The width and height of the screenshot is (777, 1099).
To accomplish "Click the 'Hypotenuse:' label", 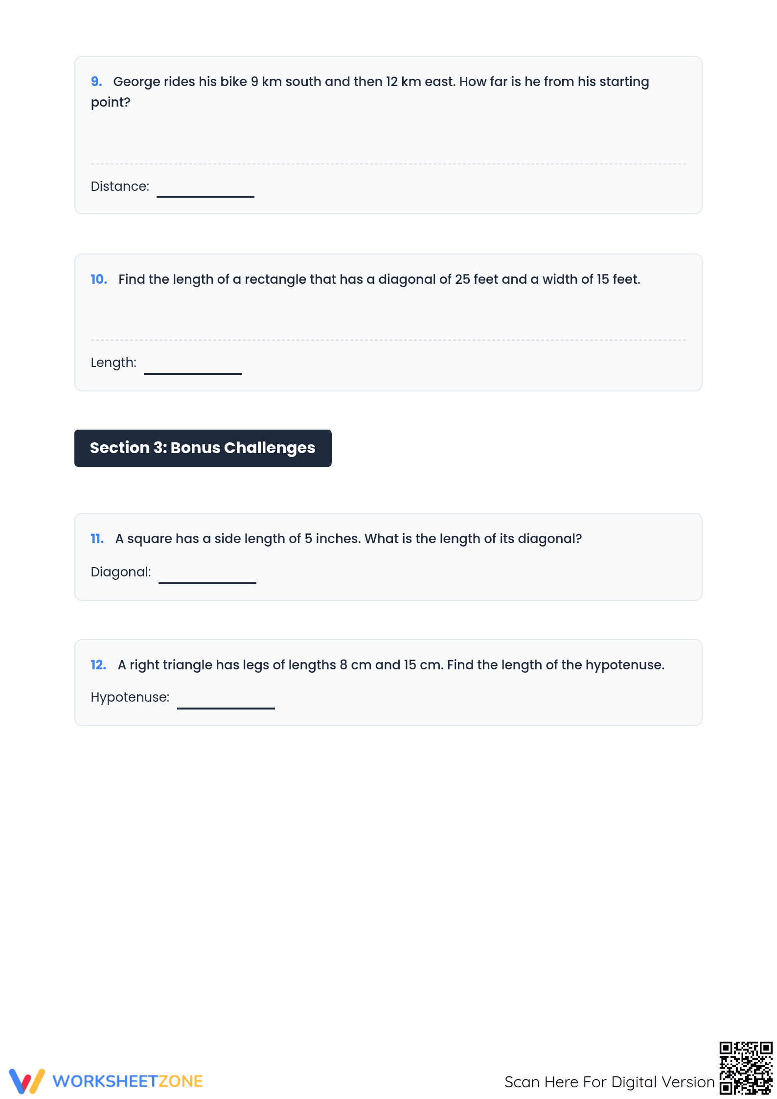I will pyautogui.click(x=130, y=697).
